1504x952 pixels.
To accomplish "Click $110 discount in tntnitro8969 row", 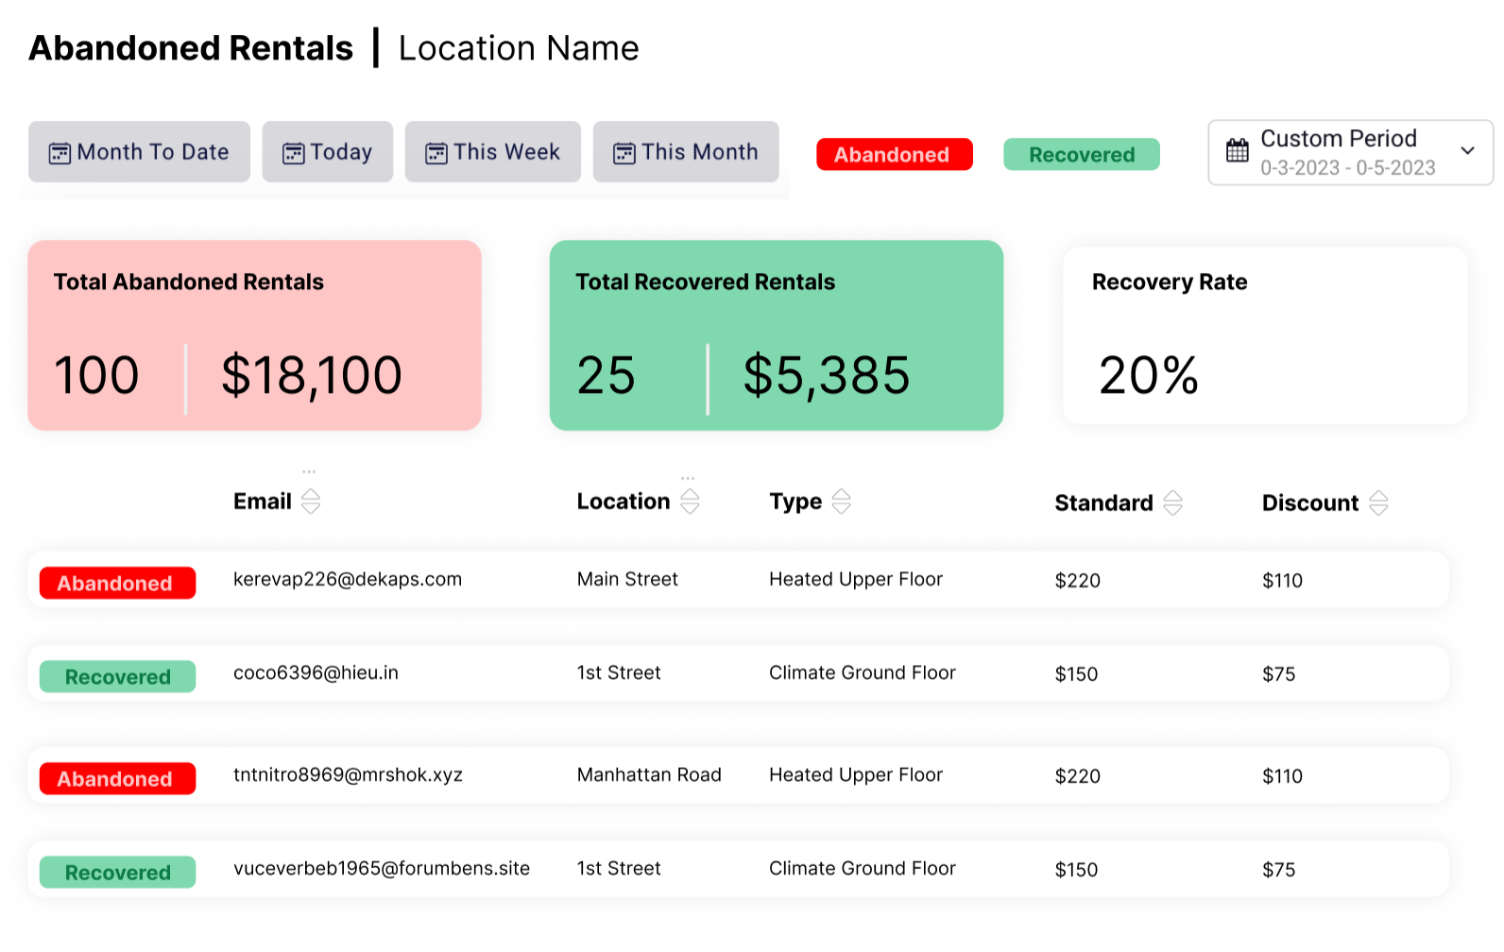I will point(1282,775).
